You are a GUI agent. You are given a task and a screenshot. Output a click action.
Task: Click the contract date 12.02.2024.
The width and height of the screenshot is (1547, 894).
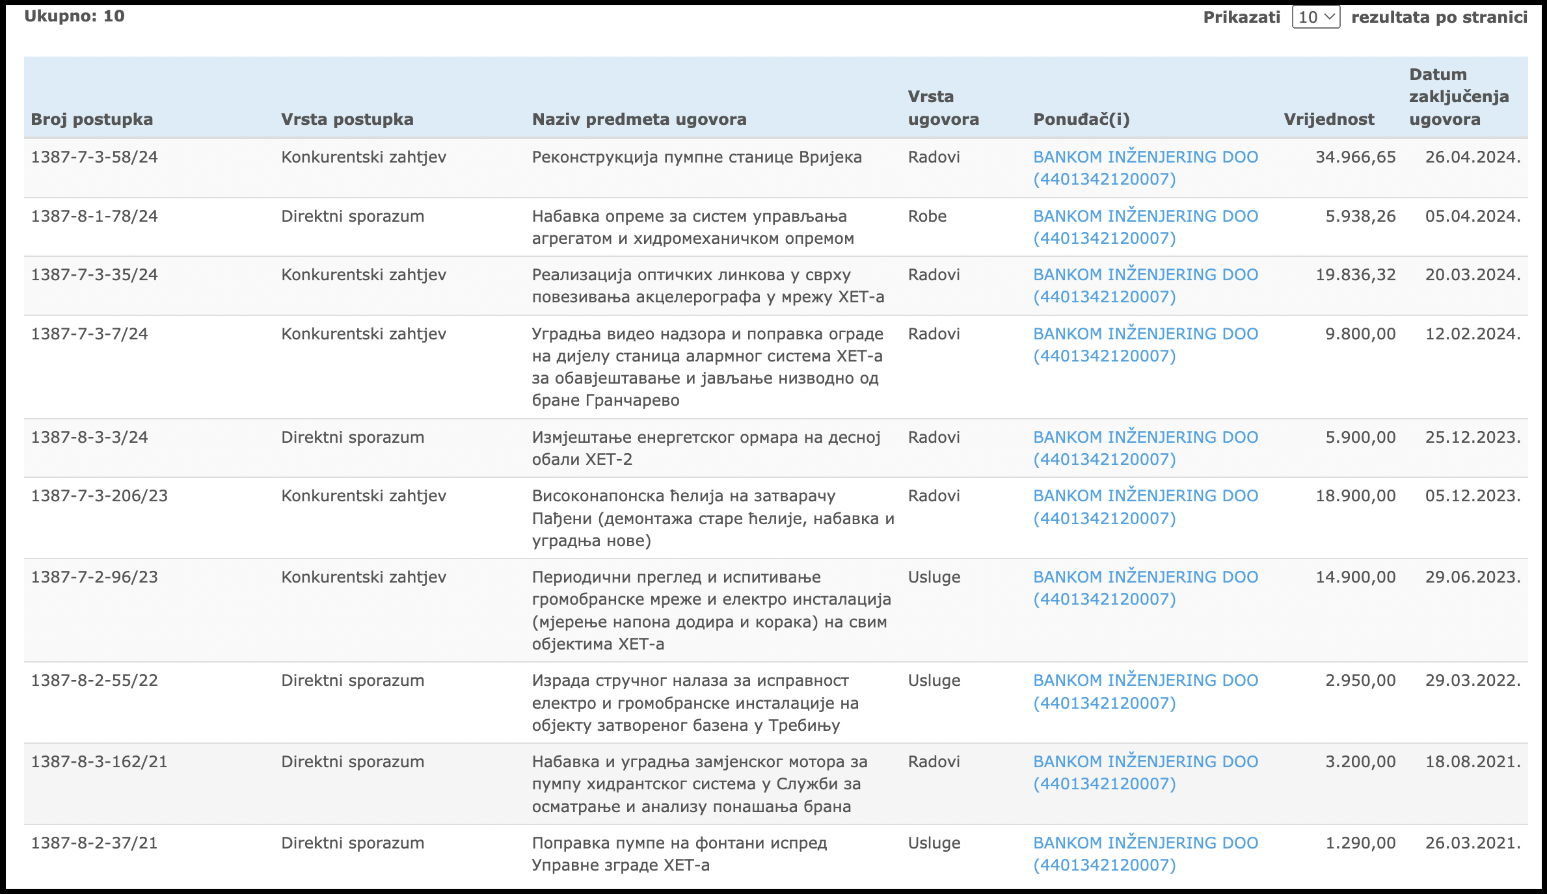(1473, 334)
